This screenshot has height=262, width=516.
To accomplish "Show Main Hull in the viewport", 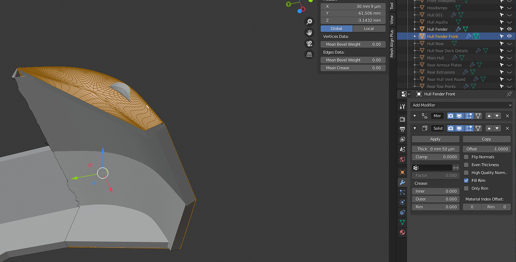I will click(509, 58).
